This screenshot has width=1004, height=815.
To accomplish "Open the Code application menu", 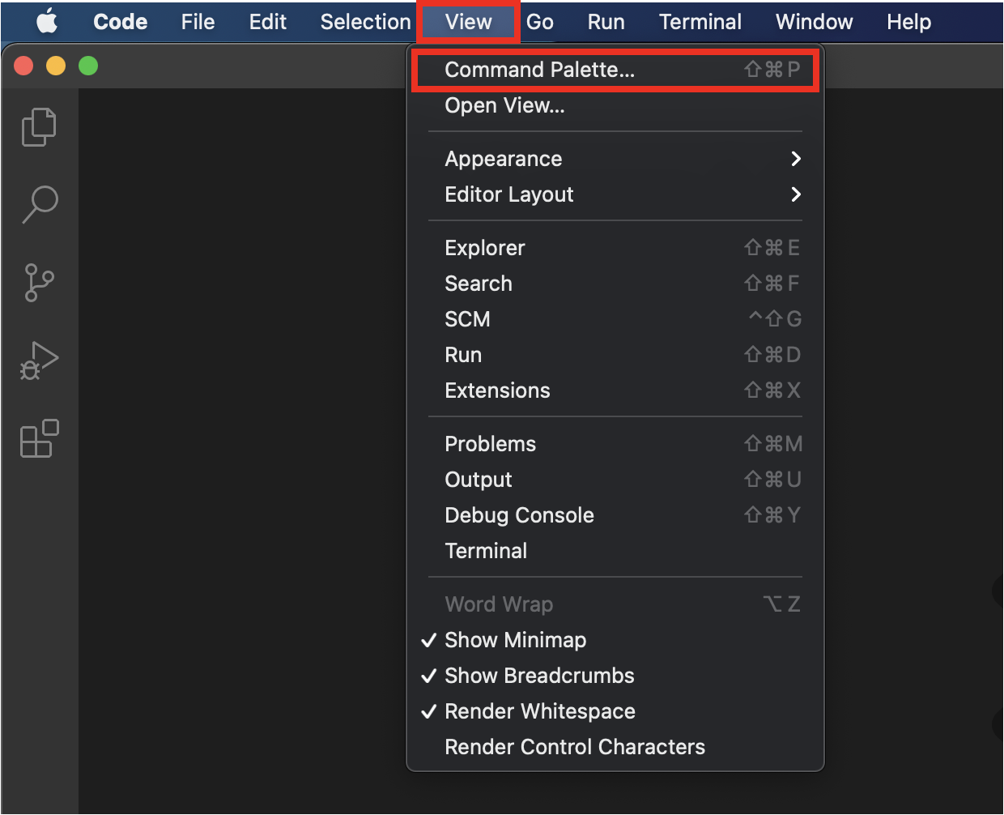I will (121, 22).
